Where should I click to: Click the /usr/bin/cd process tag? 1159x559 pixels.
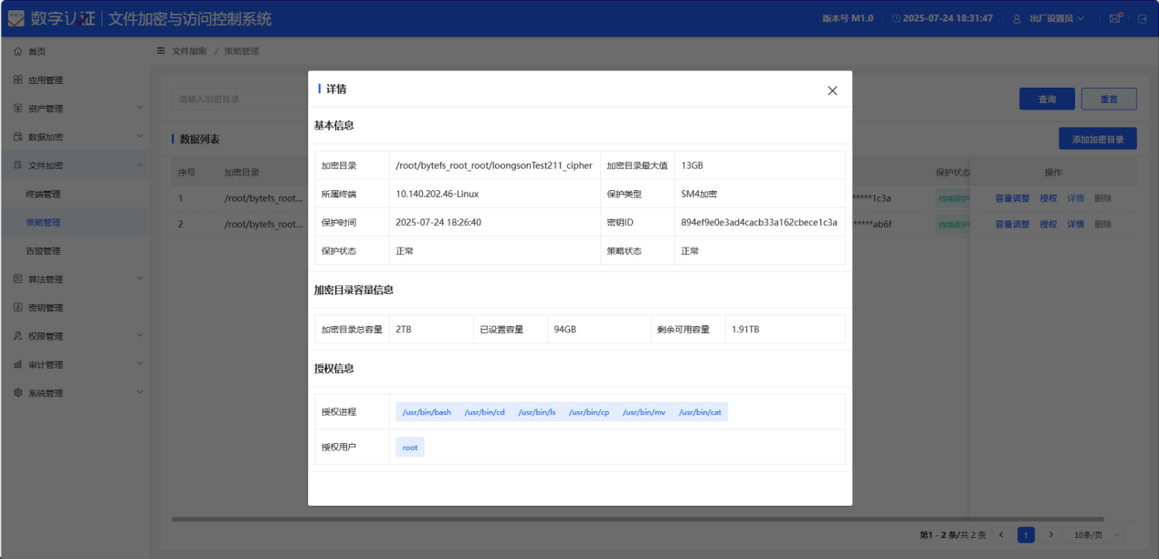(x=484, y=412)
